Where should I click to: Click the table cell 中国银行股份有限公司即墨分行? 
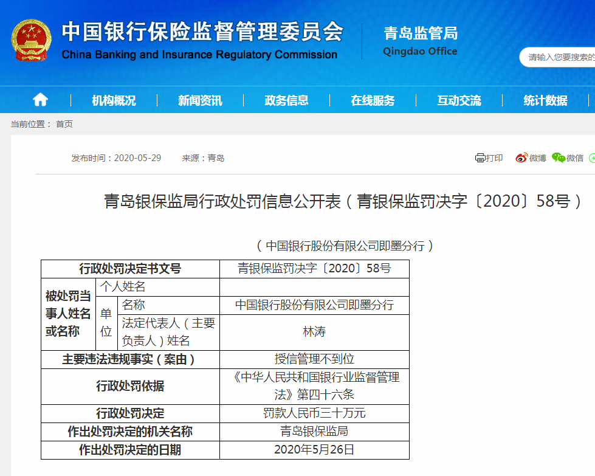click(314, 305)
